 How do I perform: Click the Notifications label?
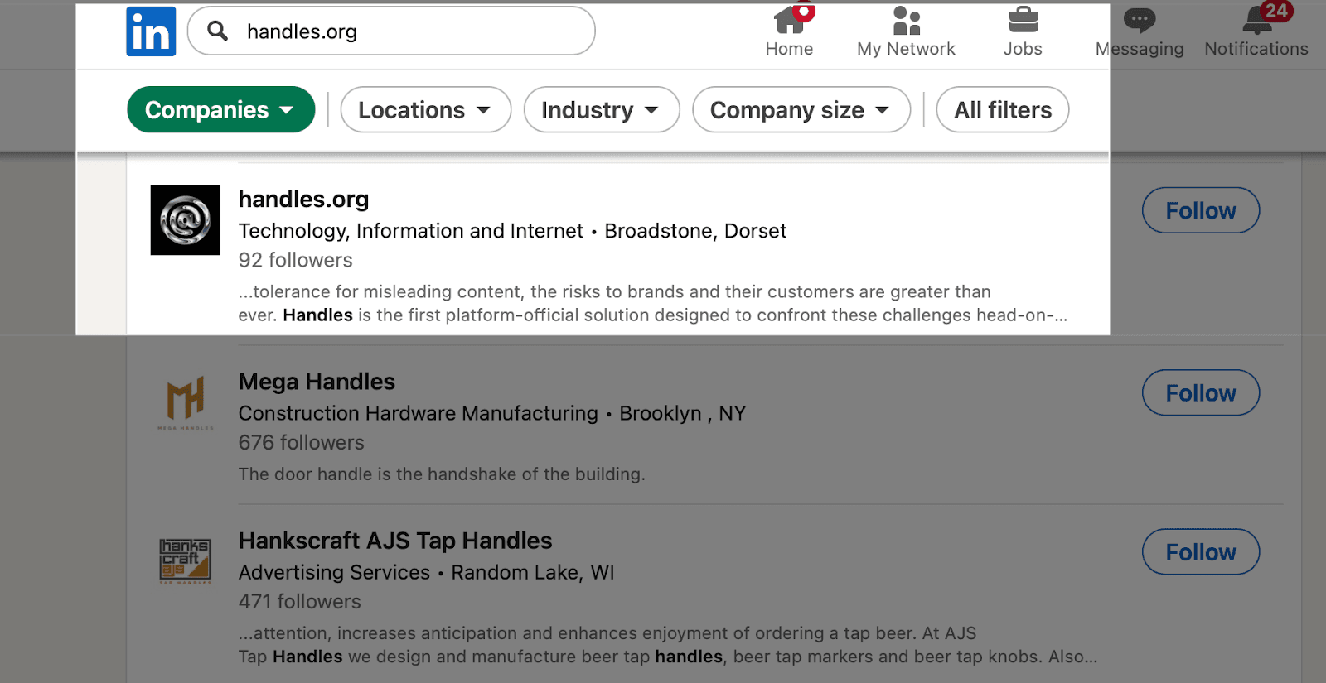click(1256, 49)
